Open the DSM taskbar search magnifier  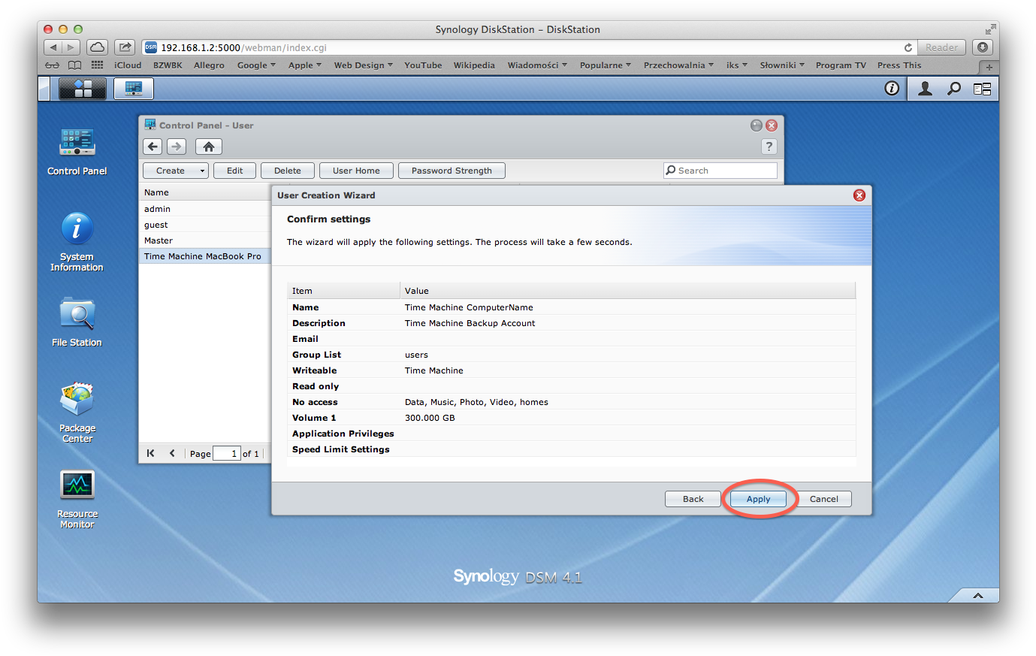click(x=953, y=89)
